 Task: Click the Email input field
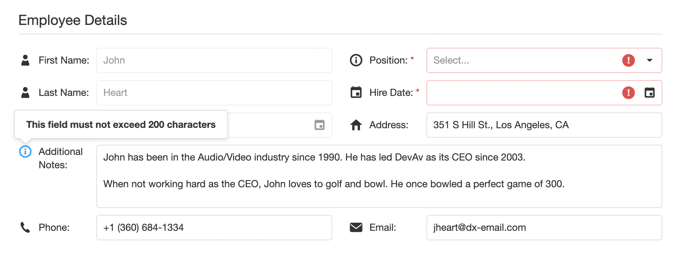tap(544, 228)
